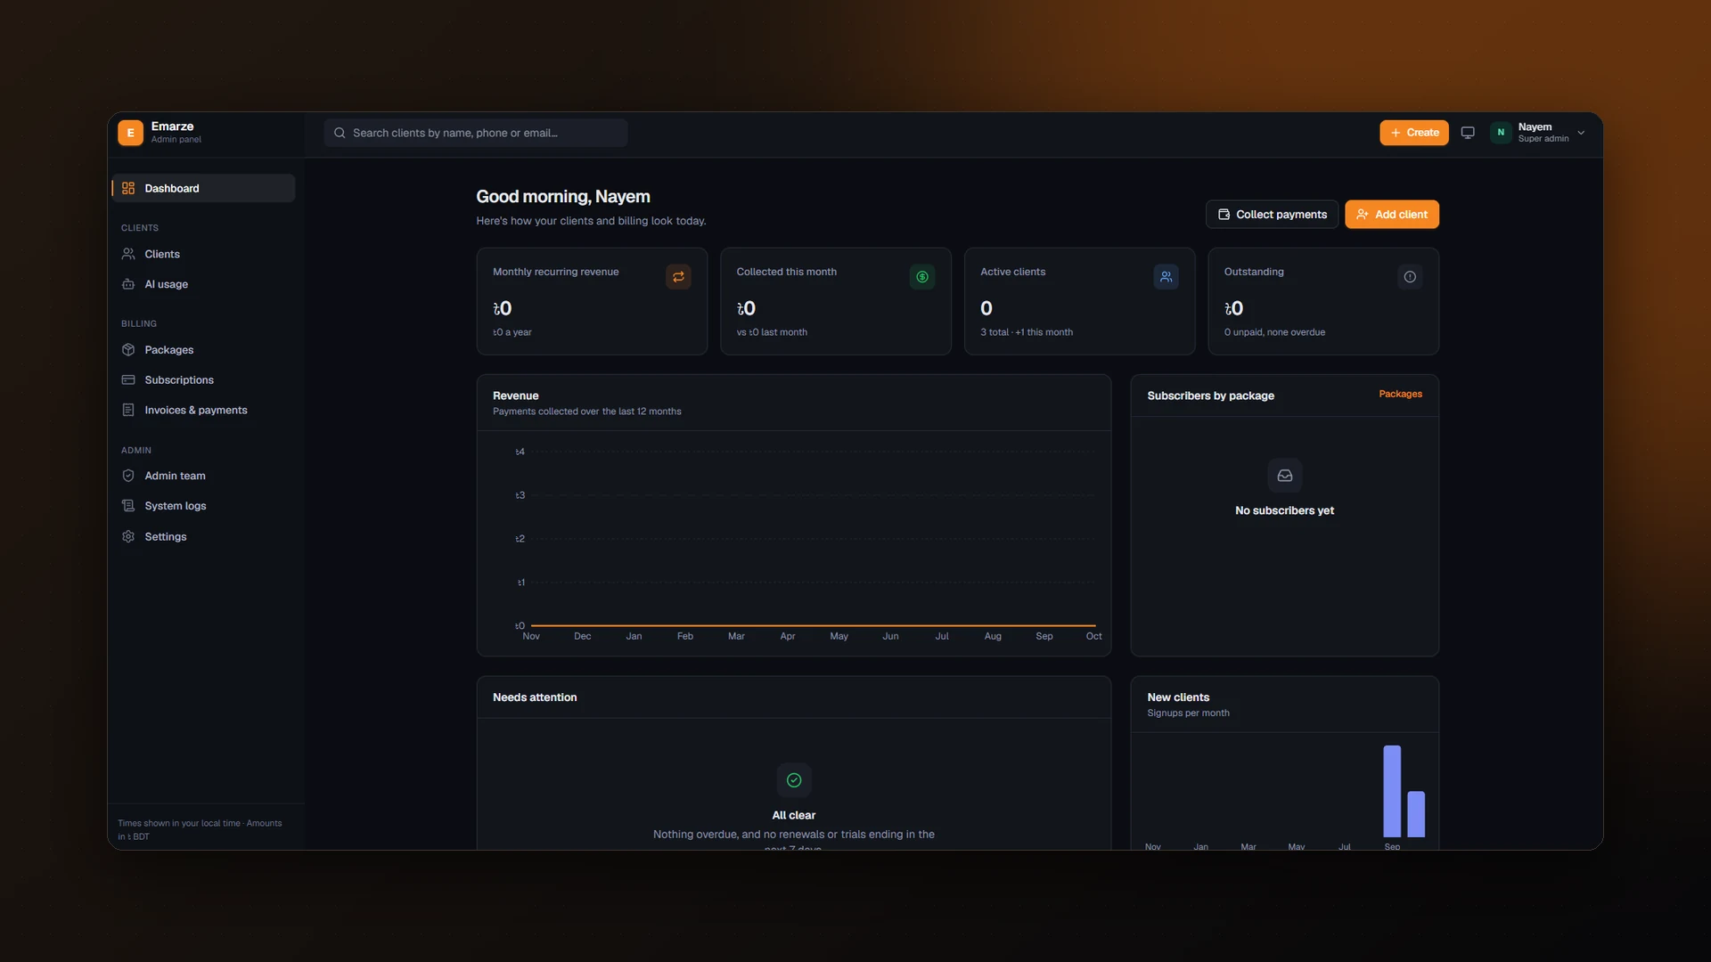
Task: Go to Clients page
Action: coord(203,254)
